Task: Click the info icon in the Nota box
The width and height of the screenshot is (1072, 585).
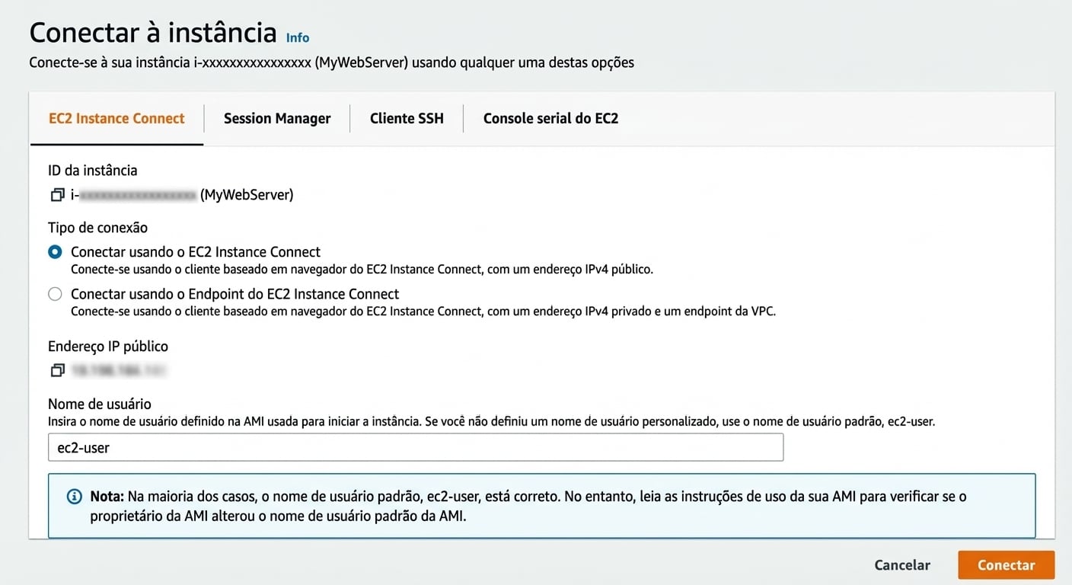Action: tap(74, 496)
